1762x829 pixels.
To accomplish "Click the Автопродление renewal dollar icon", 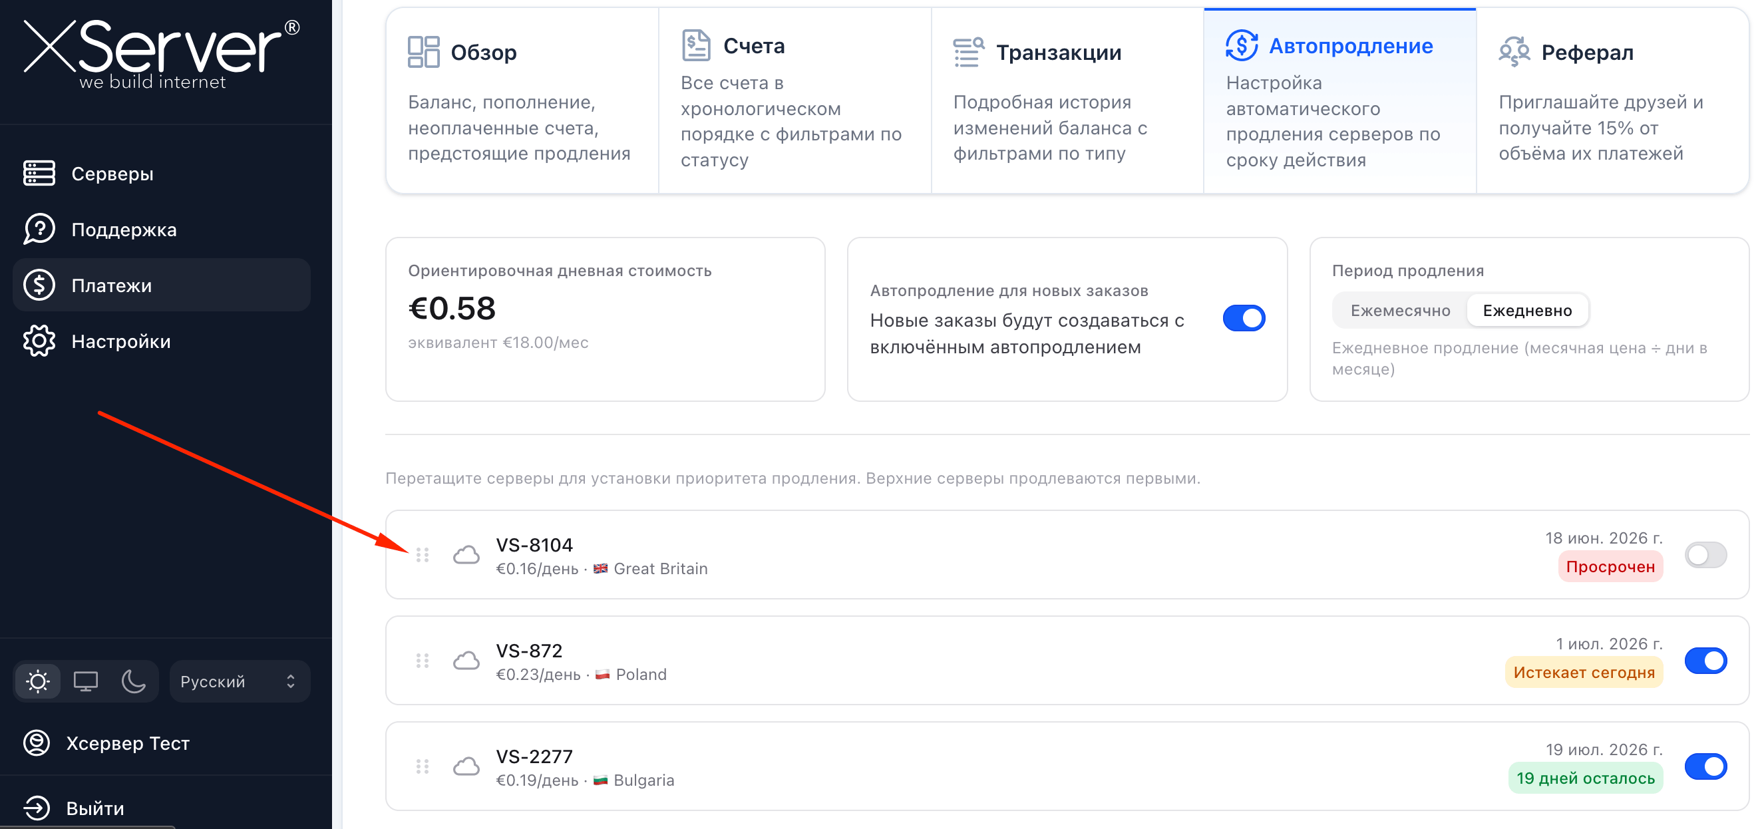I will [1242, 45].
